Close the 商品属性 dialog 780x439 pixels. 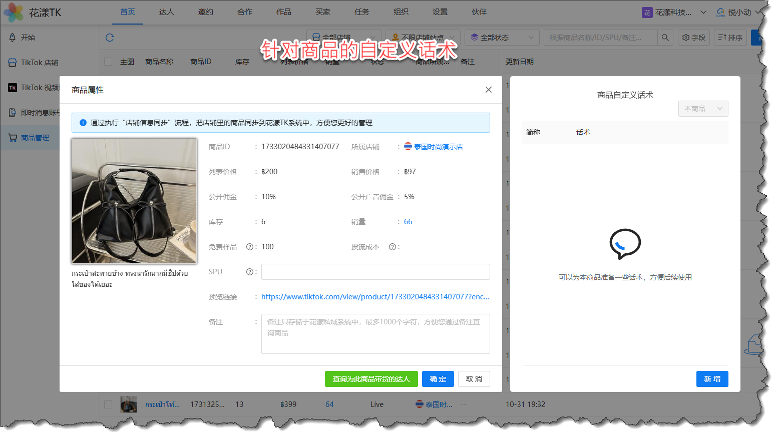point(488,90)
